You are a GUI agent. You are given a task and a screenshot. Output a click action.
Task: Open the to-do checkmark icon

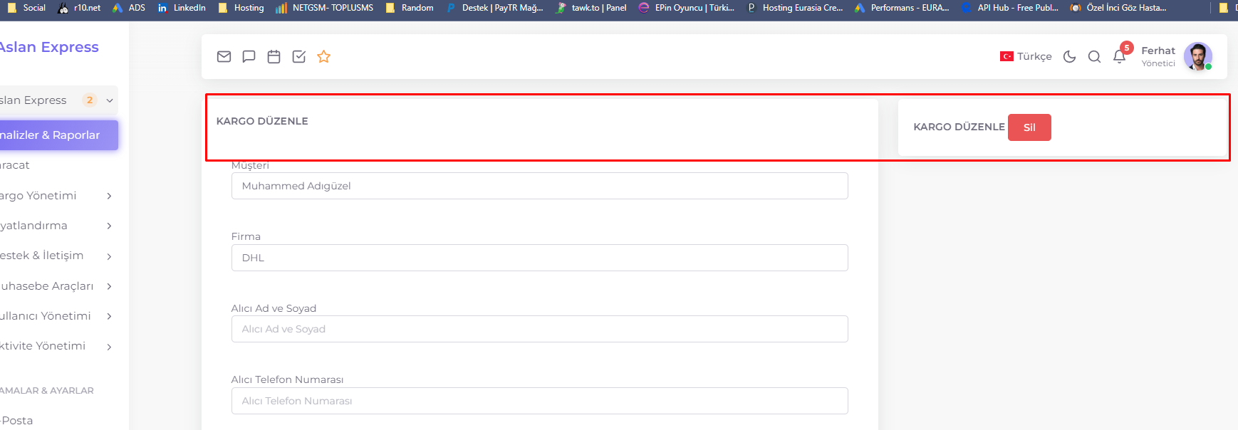point(299,56)
